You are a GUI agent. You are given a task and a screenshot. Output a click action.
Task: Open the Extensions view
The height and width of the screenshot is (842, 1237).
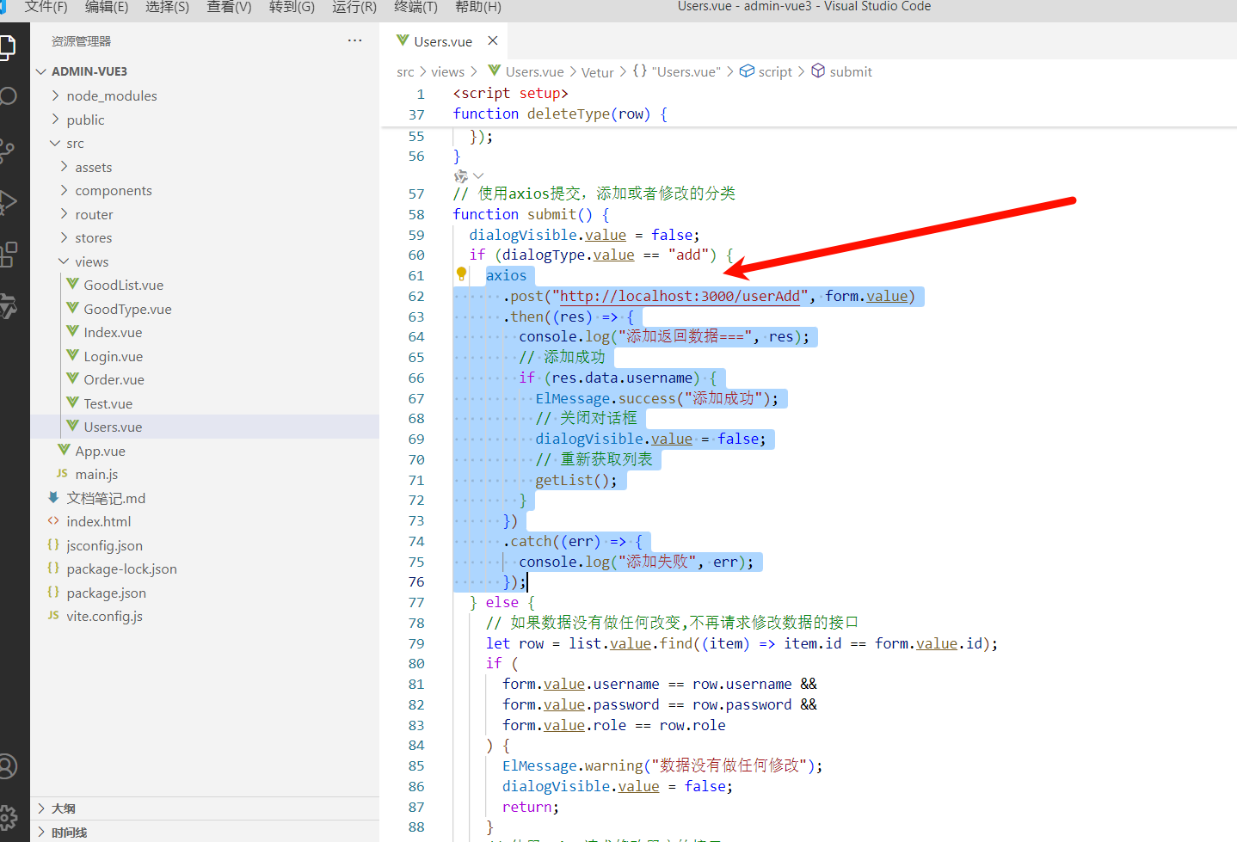[7, 255]
